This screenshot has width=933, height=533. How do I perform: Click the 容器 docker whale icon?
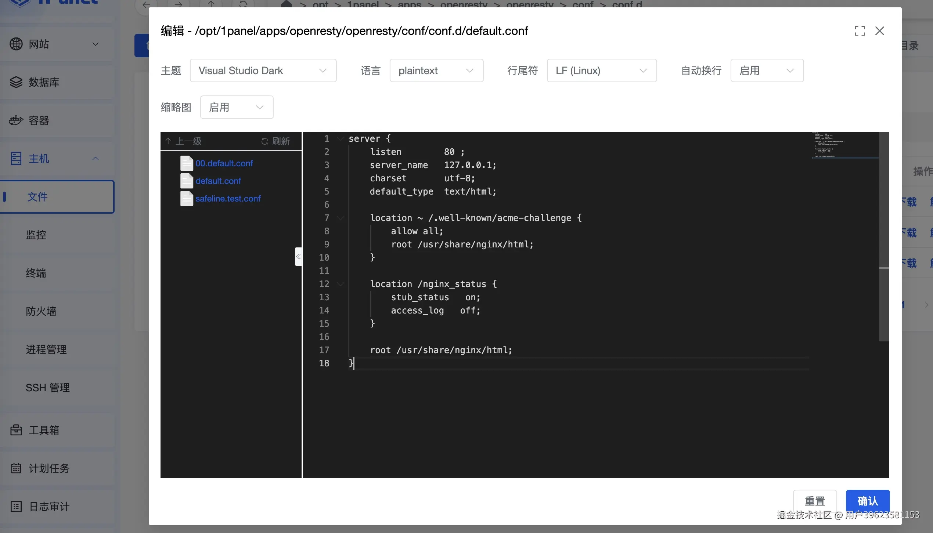click(16, 120)
